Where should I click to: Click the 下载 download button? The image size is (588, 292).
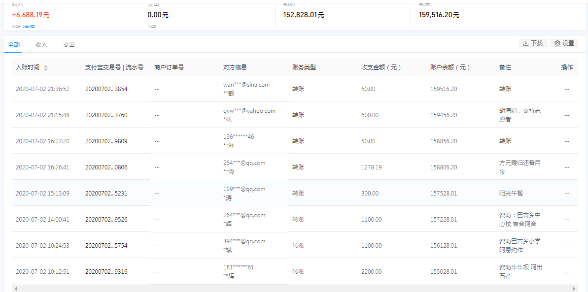tap(533, 43)
